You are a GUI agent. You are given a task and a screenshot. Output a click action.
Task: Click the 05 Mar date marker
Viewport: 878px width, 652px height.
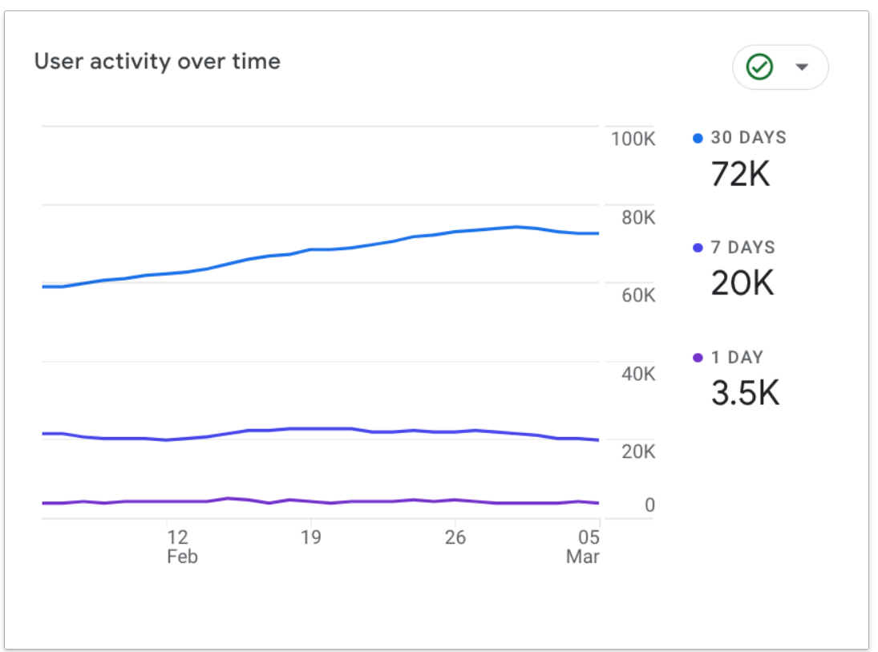click(x=583, y=547)
